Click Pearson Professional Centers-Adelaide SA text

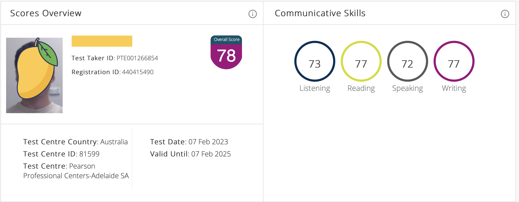(76, 171)
